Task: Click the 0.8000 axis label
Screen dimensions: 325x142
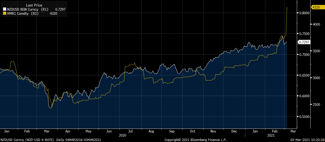Action: click(305, 13)
